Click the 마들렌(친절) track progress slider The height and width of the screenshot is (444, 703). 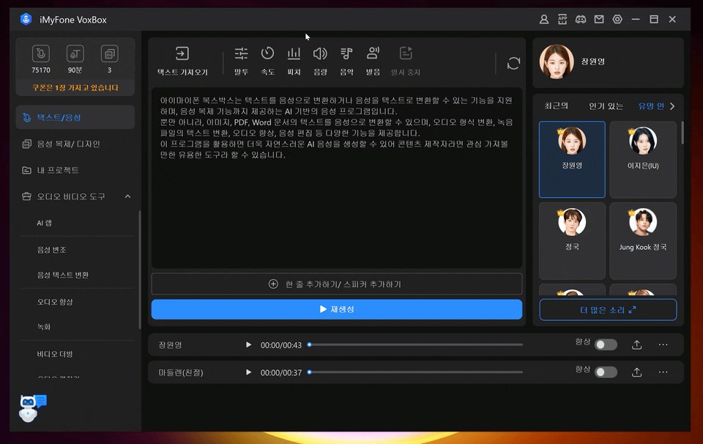(x=416, y=372)
